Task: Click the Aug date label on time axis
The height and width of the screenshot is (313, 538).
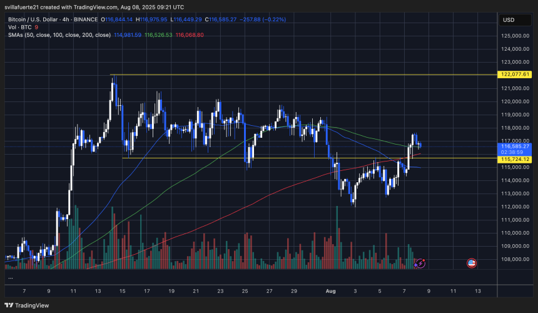Action: coord(330,291)
